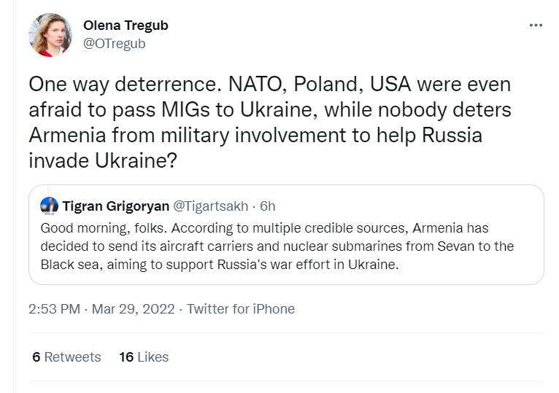Open the Twitter for iPhone source link
Viewport: 559px width, 393px height.
pyautogui.click(x=241, y=309)
